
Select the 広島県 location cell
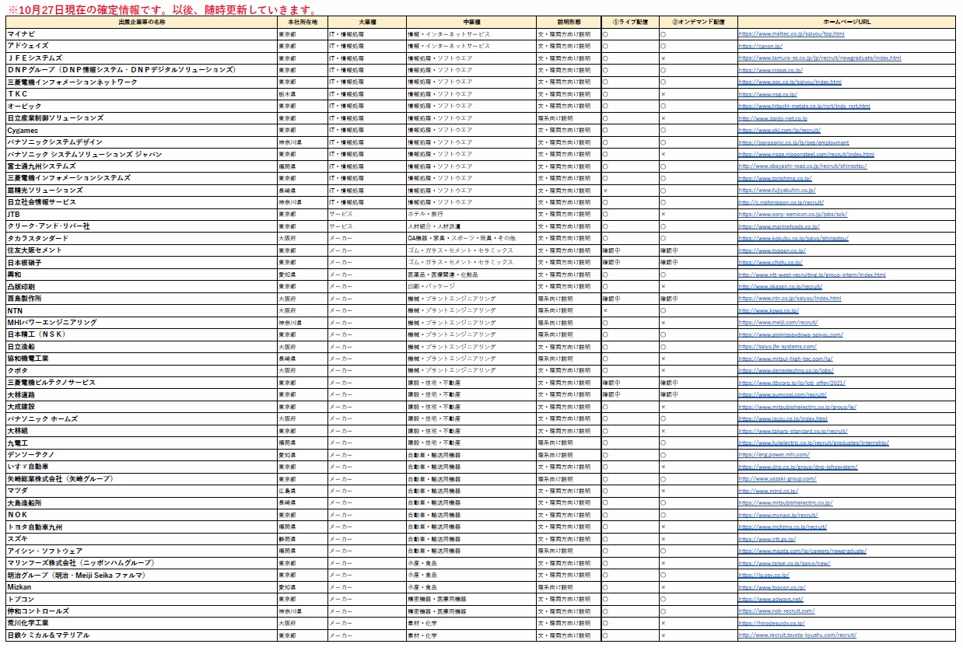302,492
